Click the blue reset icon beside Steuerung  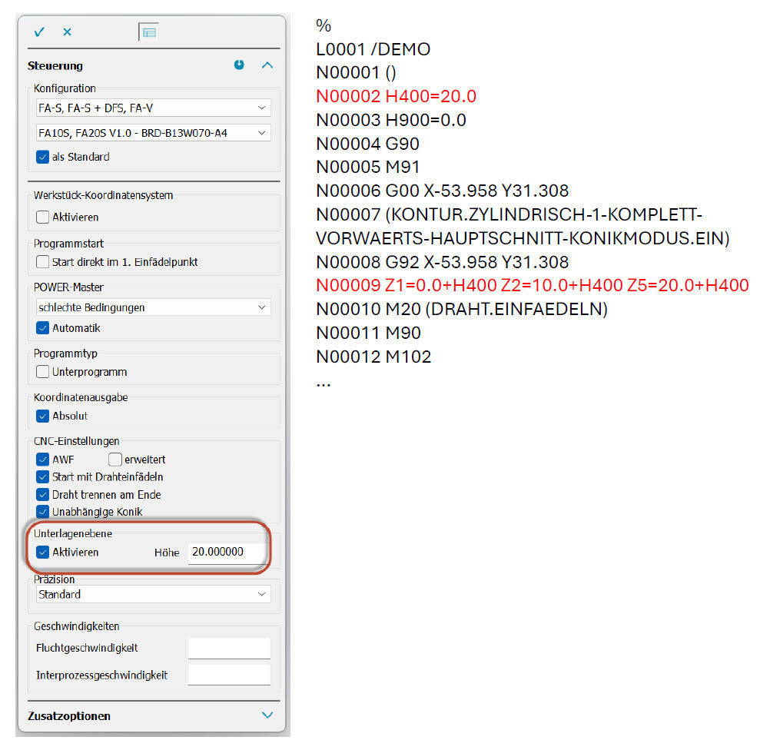pyautogui.click(x=239, y=65)
